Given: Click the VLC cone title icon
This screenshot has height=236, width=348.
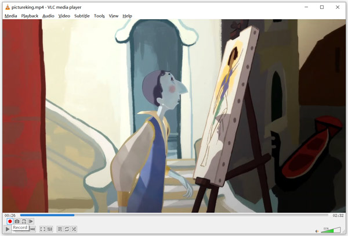Looking at the screenshot, I should point(8,7).
